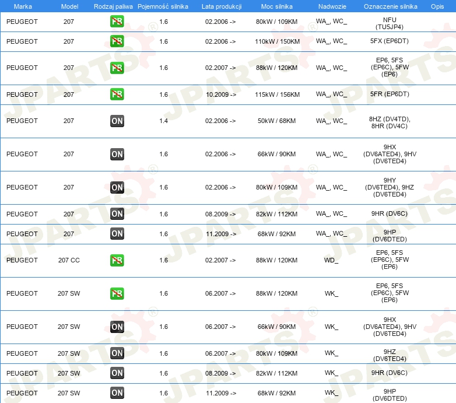Click the 207 SW model cell in the 68kW / 92KM row
456x403 pixels.
coord(69,393)
